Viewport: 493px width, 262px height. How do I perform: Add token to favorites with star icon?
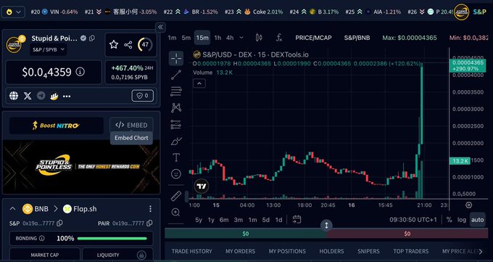click(114, 44)
